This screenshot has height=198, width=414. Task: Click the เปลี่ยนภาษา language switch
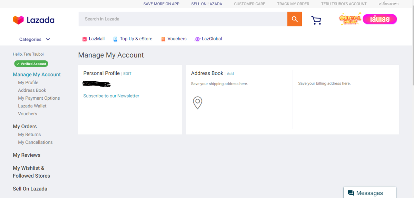[x=388, y=4]
